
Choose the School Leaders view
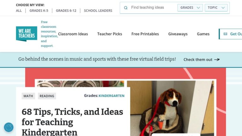(98, 11)
